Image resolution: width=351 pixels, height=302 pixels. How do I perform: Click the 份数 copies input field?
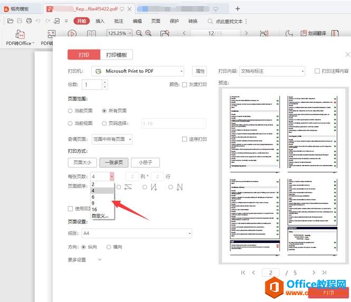click(x=92, y=84)
